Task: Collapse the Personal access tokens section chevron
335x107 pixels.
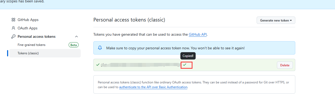Action: (x=77, y=36)
